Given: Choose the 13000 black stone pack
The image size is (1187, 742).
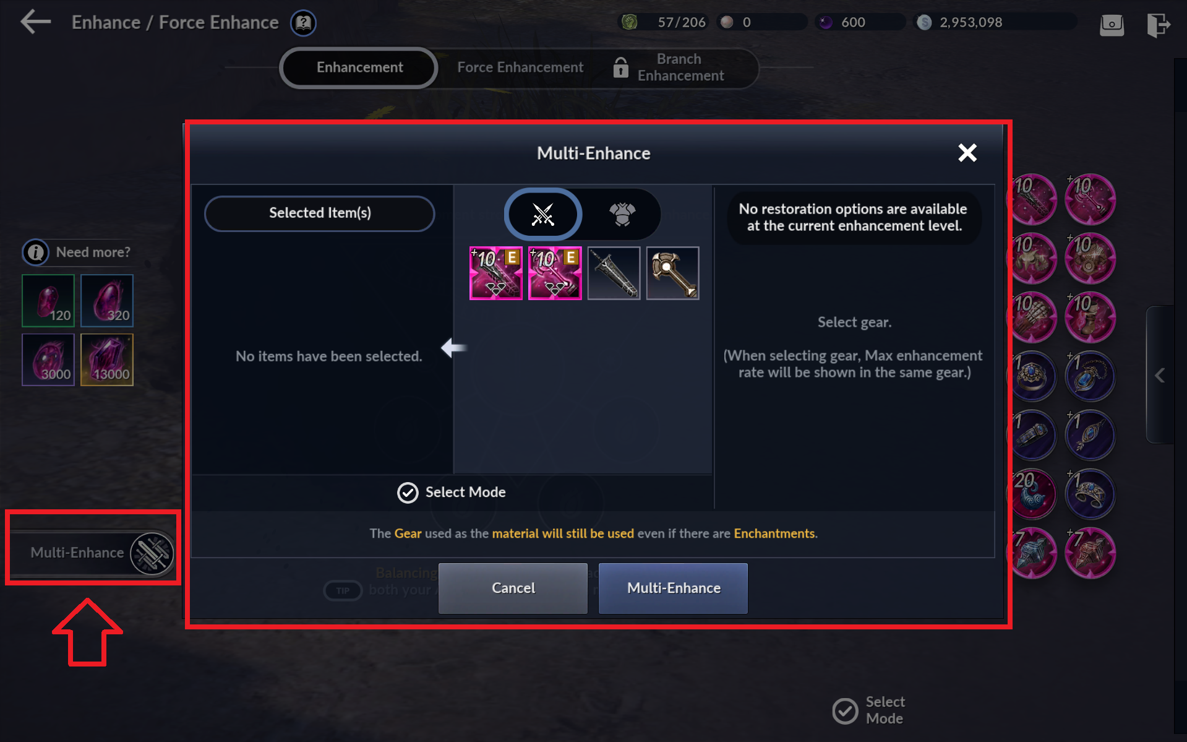Looking at the screenshot, I should pyautogui.click(x=107, y=360).
